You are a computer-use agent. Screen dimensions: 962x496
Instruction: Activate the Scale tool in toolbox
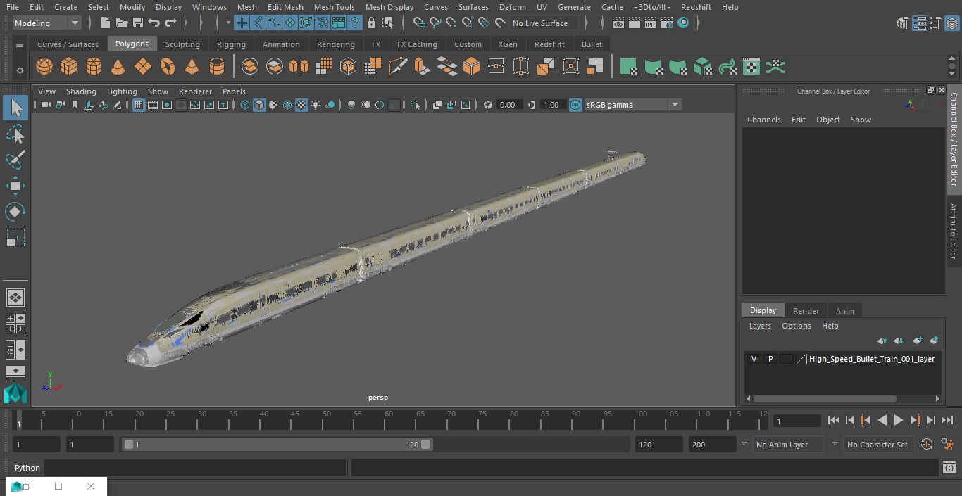click(15, 238)
